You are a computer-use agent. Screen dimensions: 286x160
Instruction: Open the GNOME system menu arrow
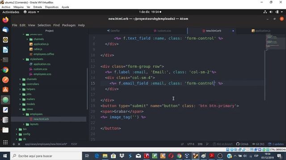[x=282, y=12]
